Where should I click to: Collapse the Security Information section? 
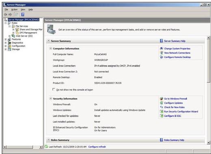51,99
